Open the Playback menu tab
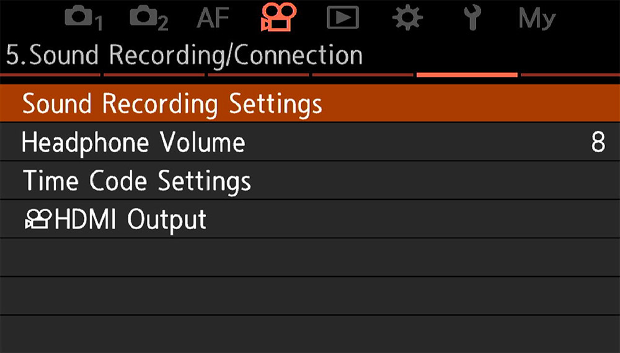Viewport: 620px width, 353px height. tap(343, 18)
